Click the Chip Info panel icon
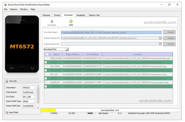Screen dimensions: 185x122 coord(7,81)
